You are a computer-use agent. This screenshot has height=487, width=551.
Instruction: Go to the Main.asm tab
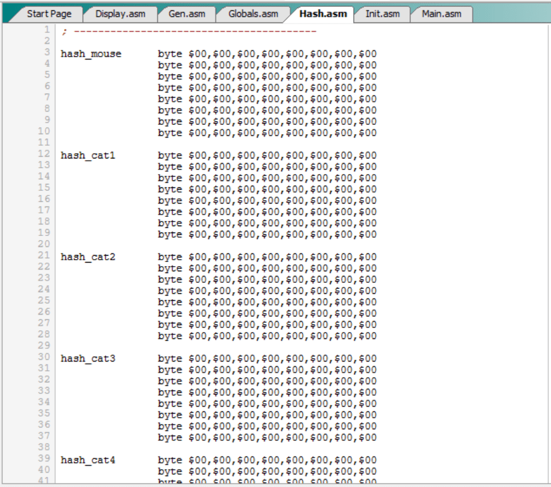point(441,14)
